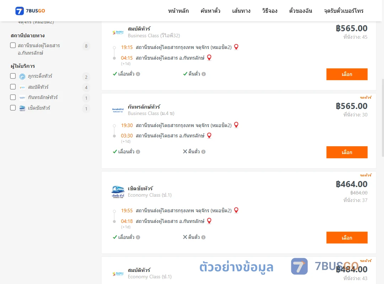
Task: Click the Business Class (วีไอพี32) label
Action: [x=154, y=36]
